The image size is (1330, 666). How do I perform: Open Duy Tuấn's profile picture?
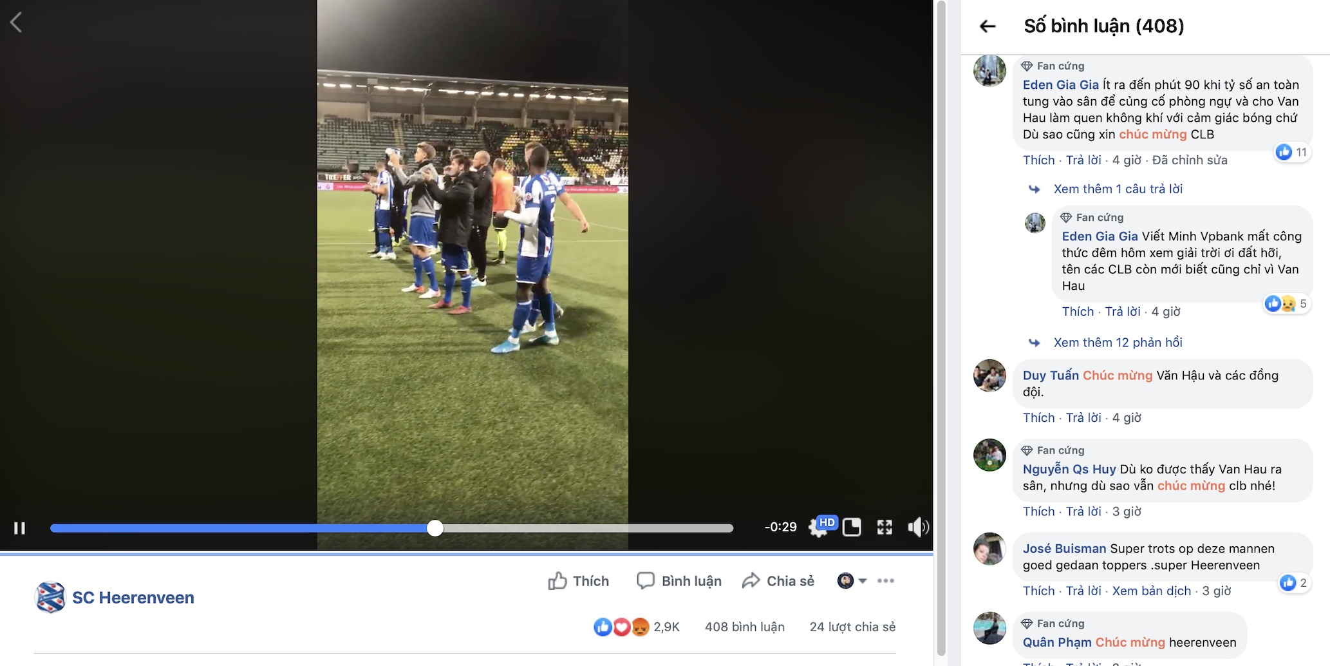tap(989, 376)
